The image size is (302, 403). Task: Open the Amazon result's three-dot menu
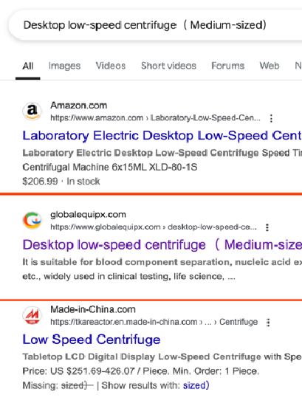[x=271, y=118]
